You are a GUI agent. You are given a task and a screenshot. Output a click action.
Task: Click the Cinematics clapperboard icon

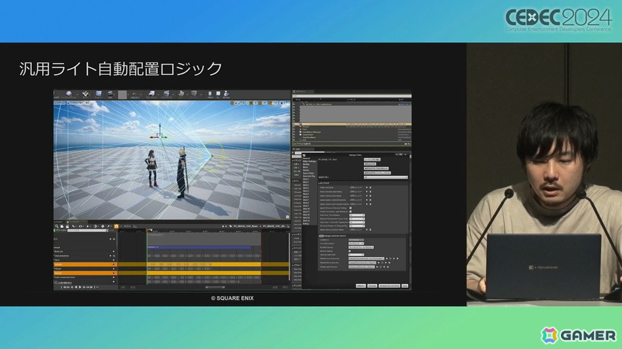click(167, 94)
